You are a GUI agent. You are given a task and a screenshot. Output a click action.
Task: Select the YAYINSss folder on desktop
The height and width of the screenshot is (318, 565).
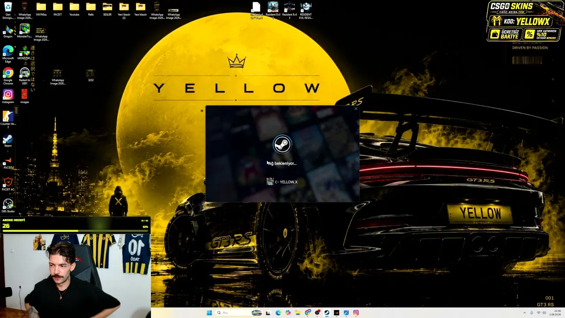pyautogui.click(x=41, y=9)
